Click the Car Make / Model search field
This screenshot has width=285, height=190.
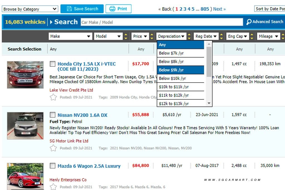click(162, 22)
